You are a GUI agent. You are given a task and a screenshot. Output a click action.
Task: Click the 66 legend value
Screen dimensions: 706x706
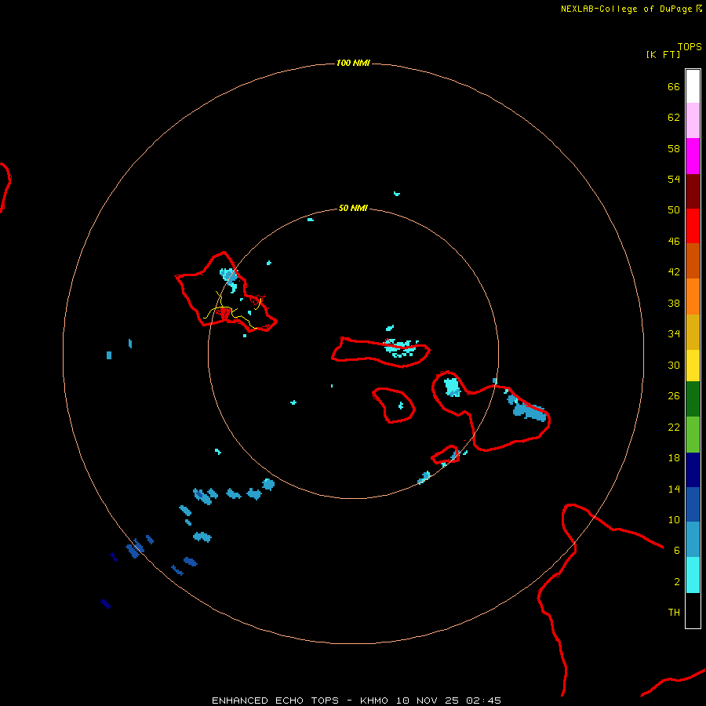674,86
